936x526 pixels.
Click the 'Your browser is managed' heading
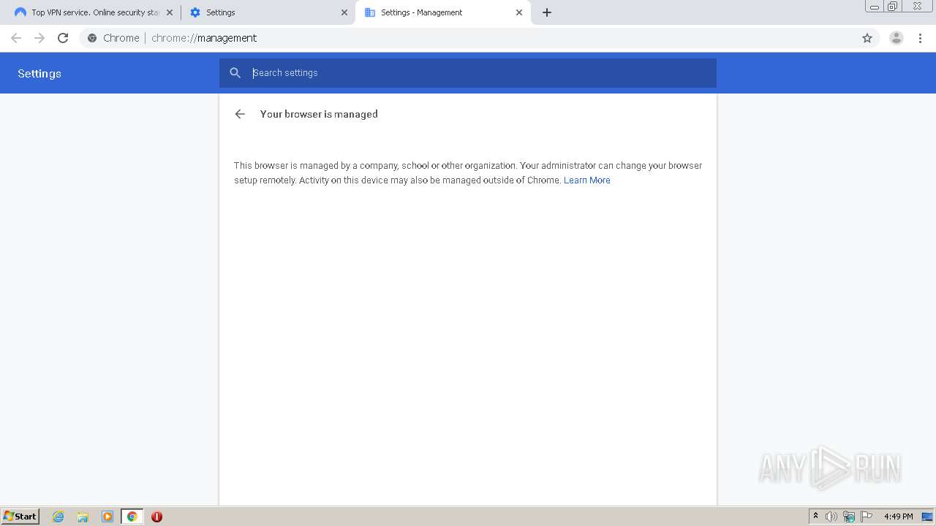pos(319,114)
